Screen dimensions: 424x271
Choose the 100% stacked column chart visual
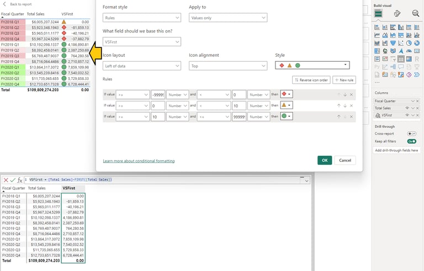pos(417,27)
